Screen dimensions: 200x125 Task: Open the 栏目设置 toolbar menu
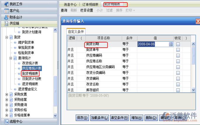pyautogui.click(x=87, y=10)
